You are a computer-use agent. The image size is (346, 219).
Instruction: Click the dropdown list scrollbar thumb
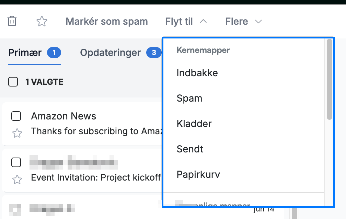[x=330, y=79]
